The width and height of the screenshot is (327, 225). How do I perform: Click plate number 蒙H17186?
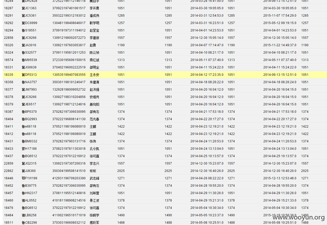(29, 149)
